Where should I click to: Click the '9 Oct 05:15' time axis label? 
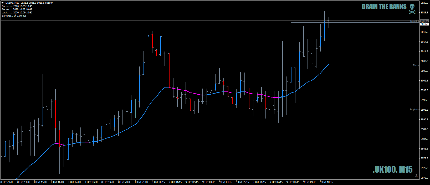pyautogui.click(x=242, y=182)
